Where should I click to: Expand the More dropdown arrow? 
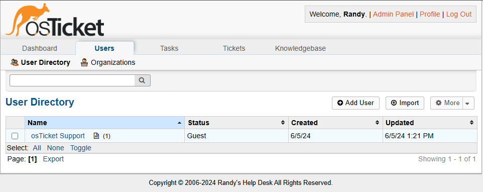point(467,103)
